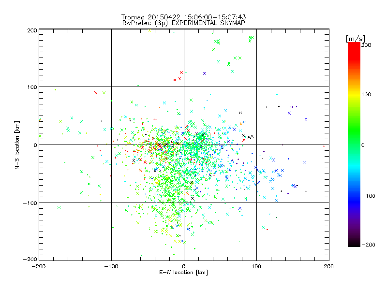
Task: Click the '[m/s]' colorbar unit label
Action: click(x=356, y=39)
